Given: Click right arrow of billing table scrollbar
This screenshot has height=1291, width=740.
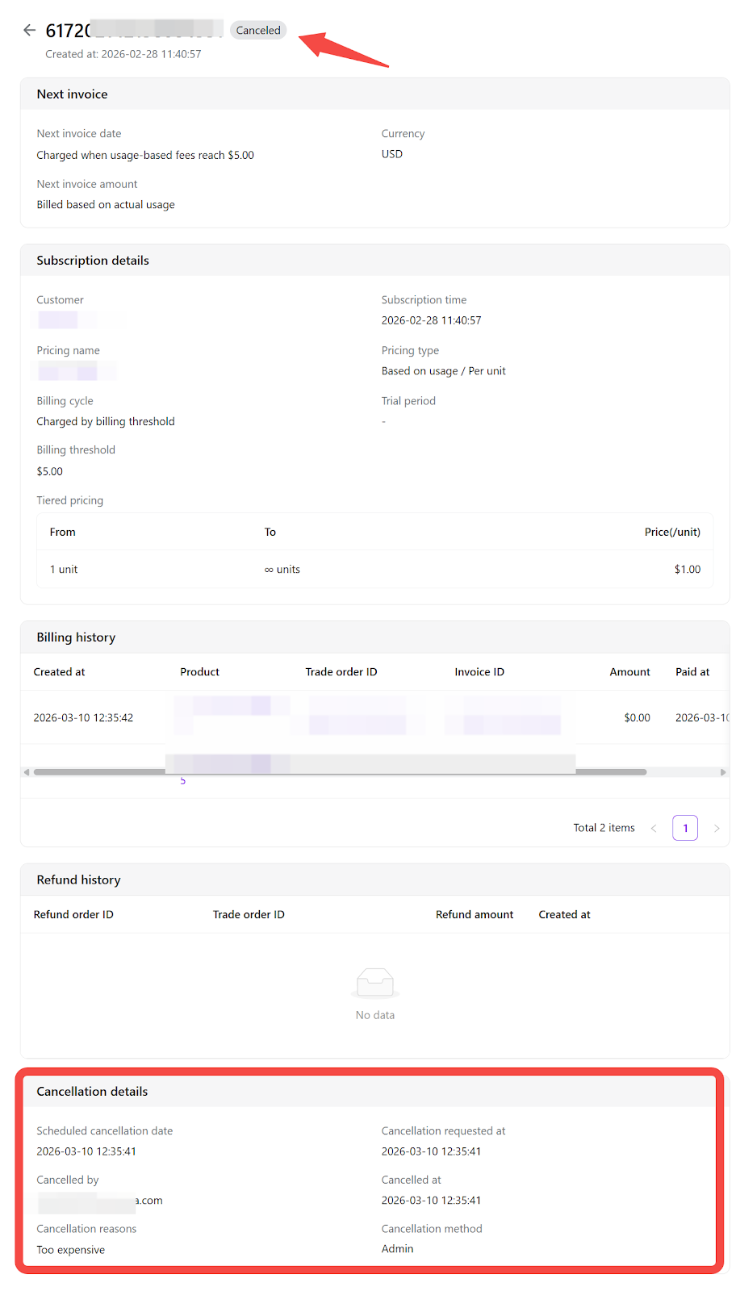Looking at the screenshot, I should pyautogui.click(x=723, y=772).
